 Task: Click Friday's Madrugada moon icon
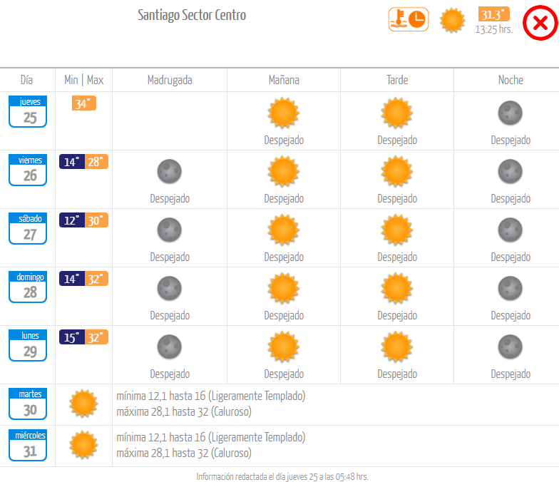(x=170, y=171)
